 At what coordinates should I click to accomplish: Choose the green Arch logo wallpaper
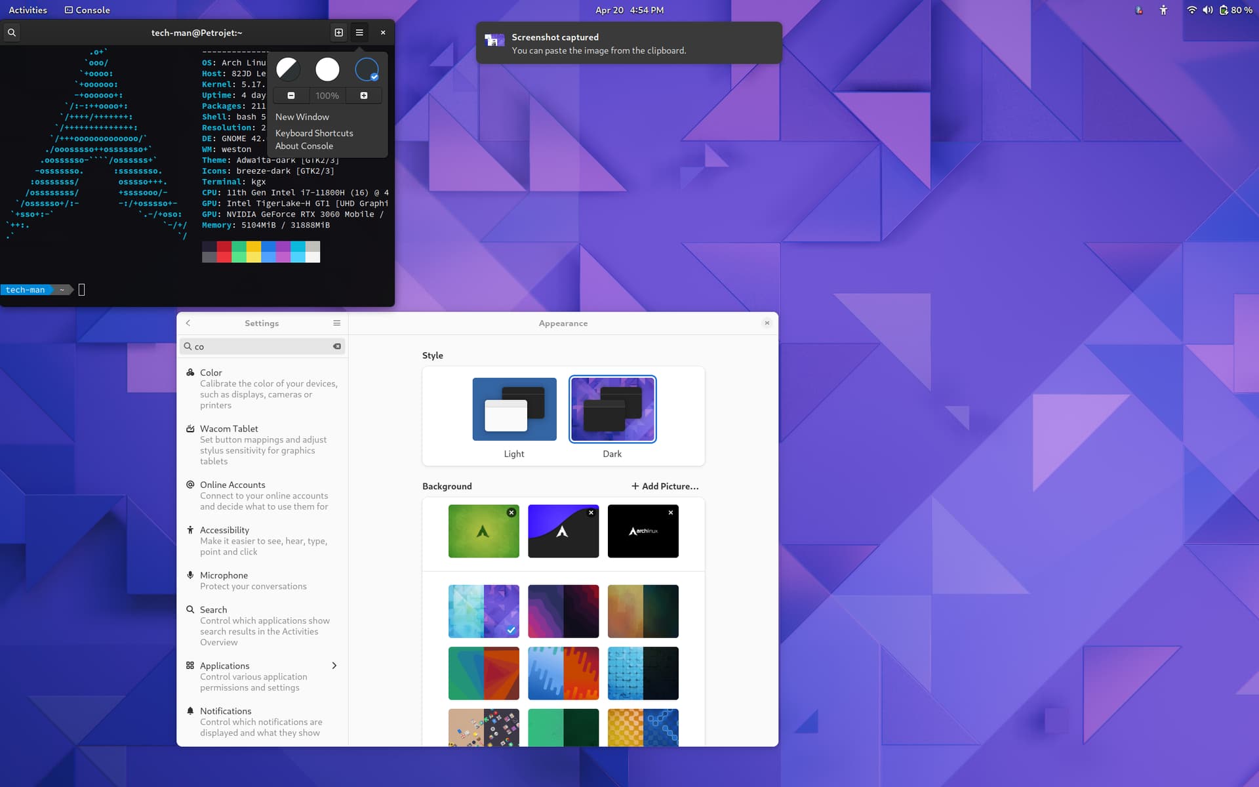coord(483,531)
